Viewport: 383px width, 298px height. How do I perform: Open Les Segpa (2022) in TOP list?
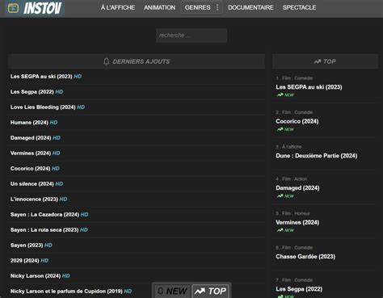[299, 289]
